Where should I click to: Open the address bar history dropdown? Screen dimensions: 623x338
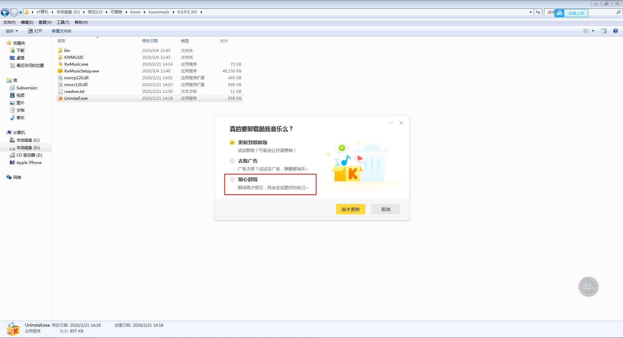tap(530, 12)
